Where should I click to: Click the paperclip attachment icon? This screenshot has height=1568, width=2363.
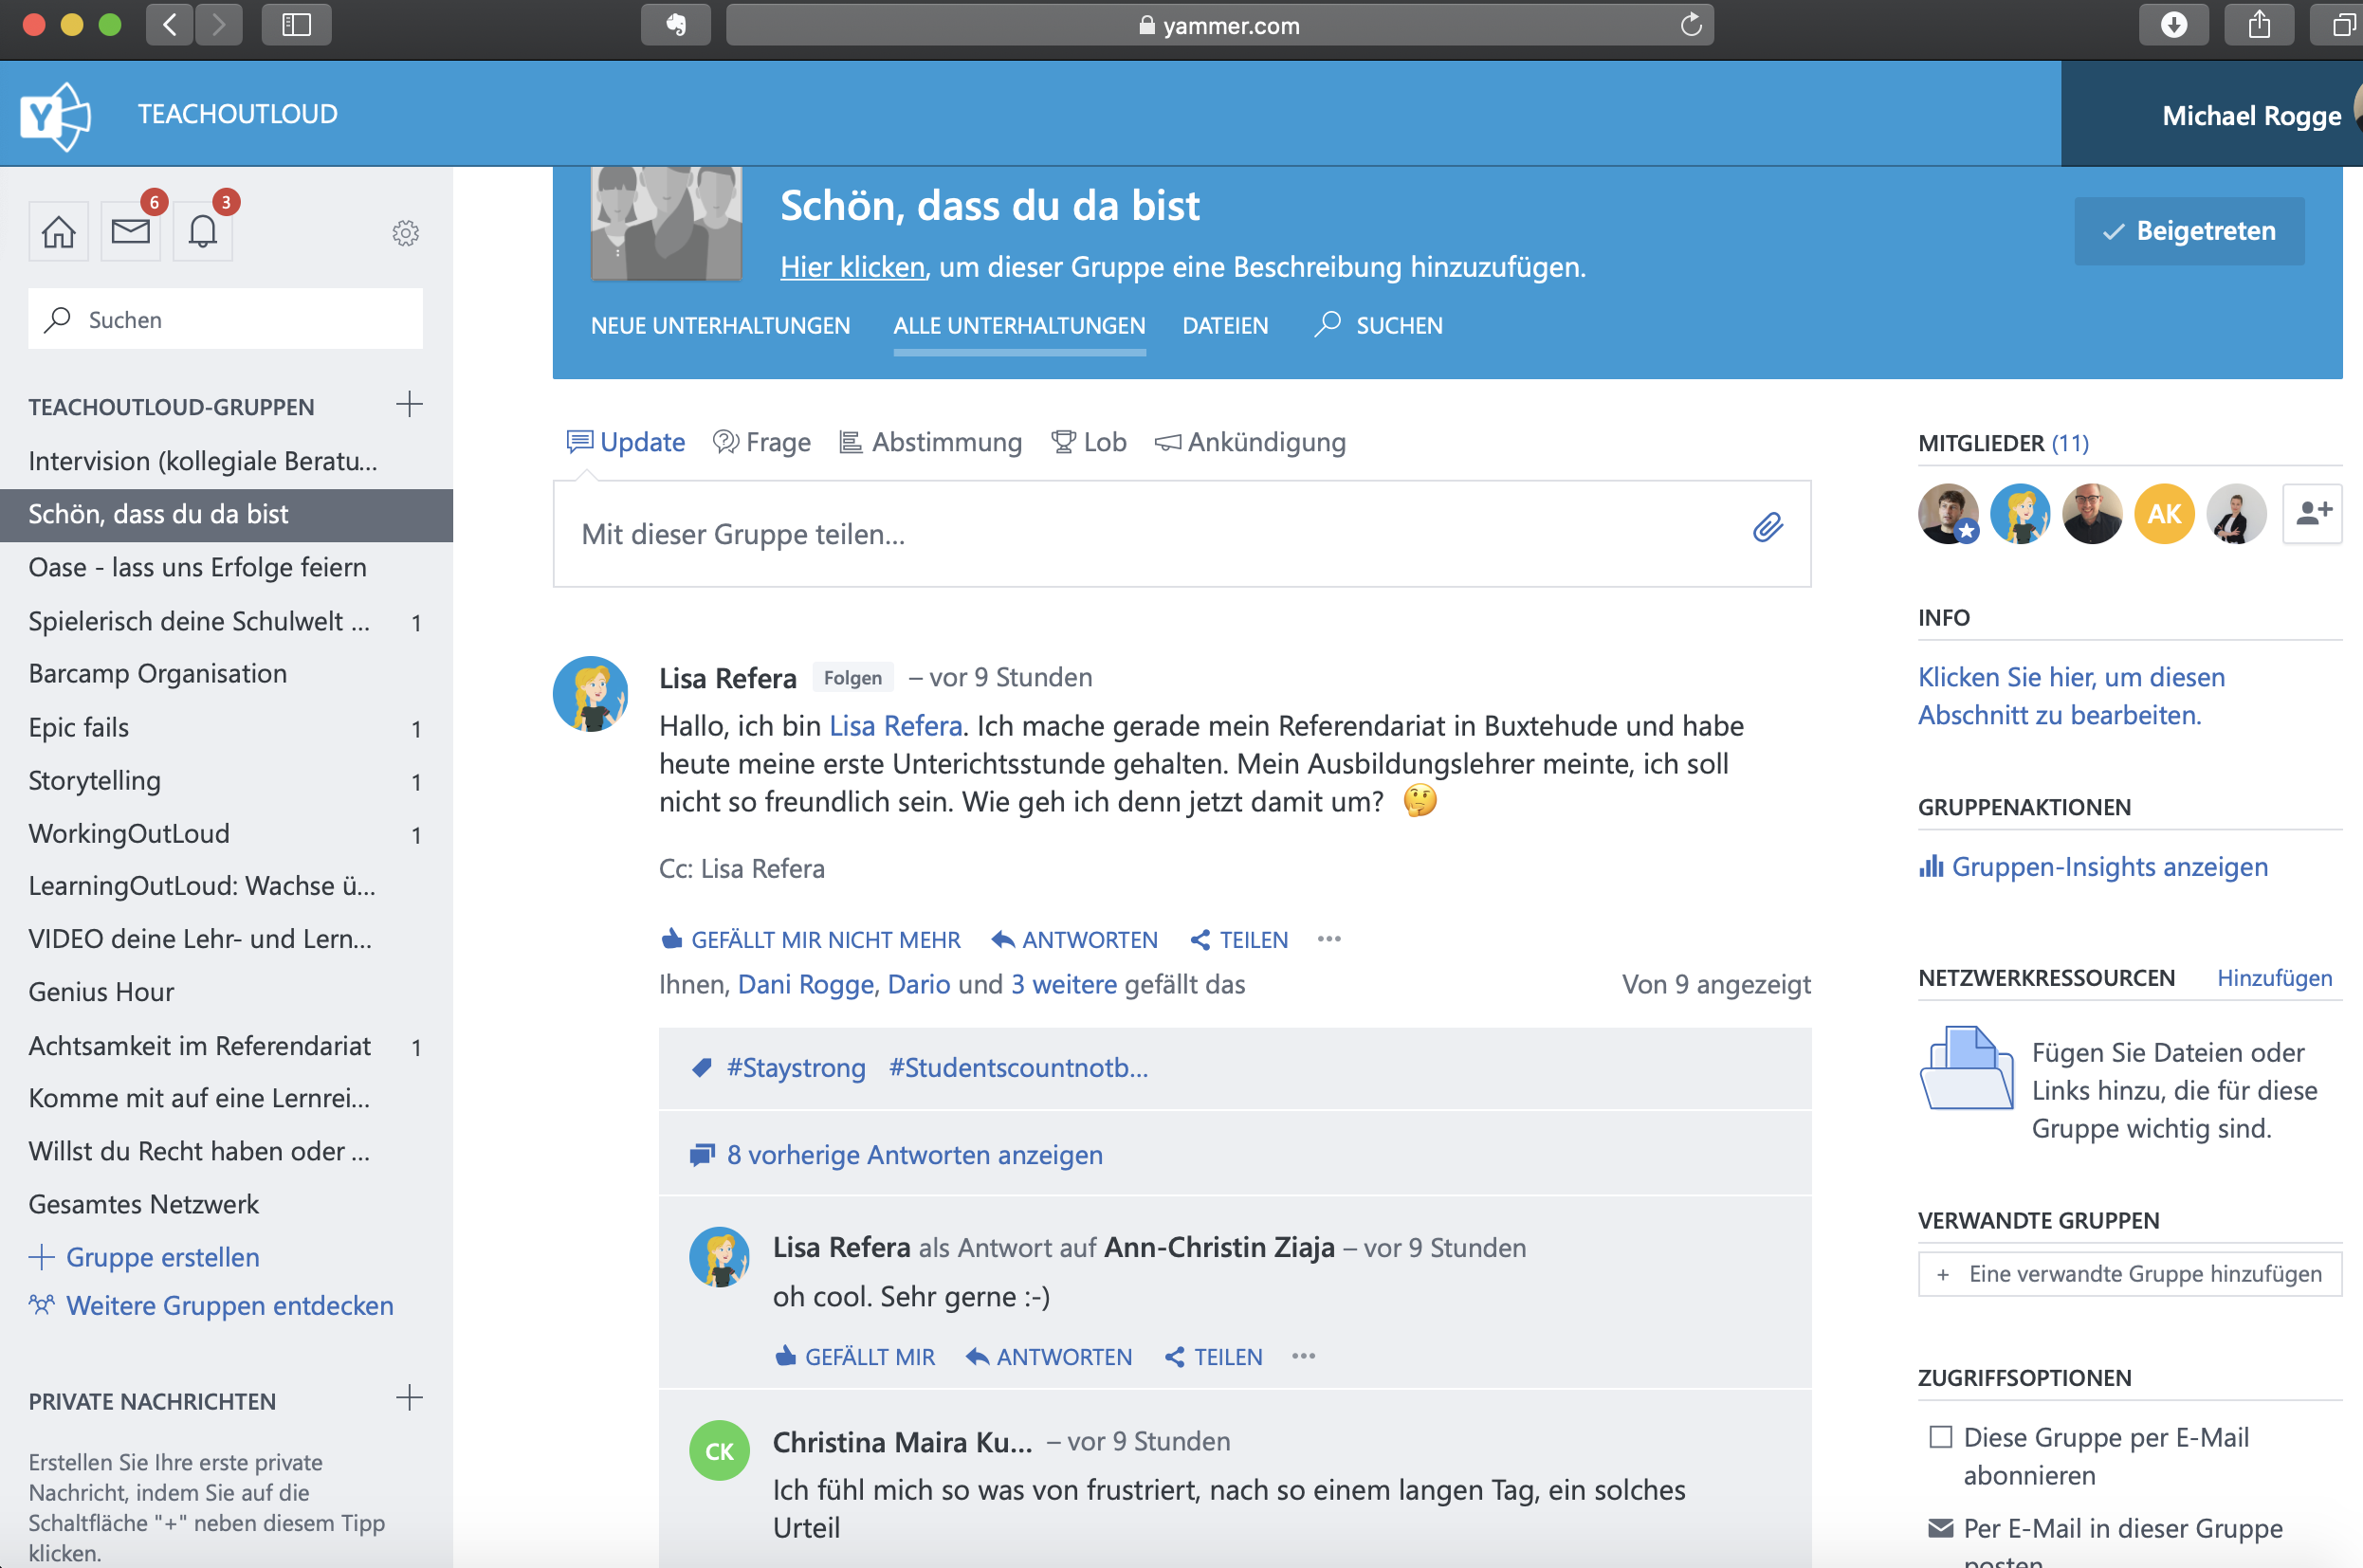tap(1767, 527)
